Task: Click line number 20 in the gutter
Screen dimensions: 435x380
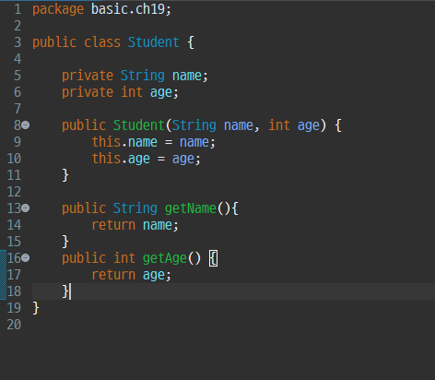Action: (14, 325)
